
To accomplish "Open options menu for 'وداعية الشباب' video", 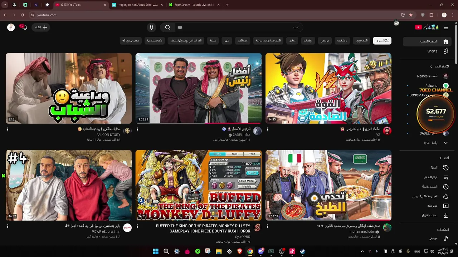I will (x=8, y=130).
